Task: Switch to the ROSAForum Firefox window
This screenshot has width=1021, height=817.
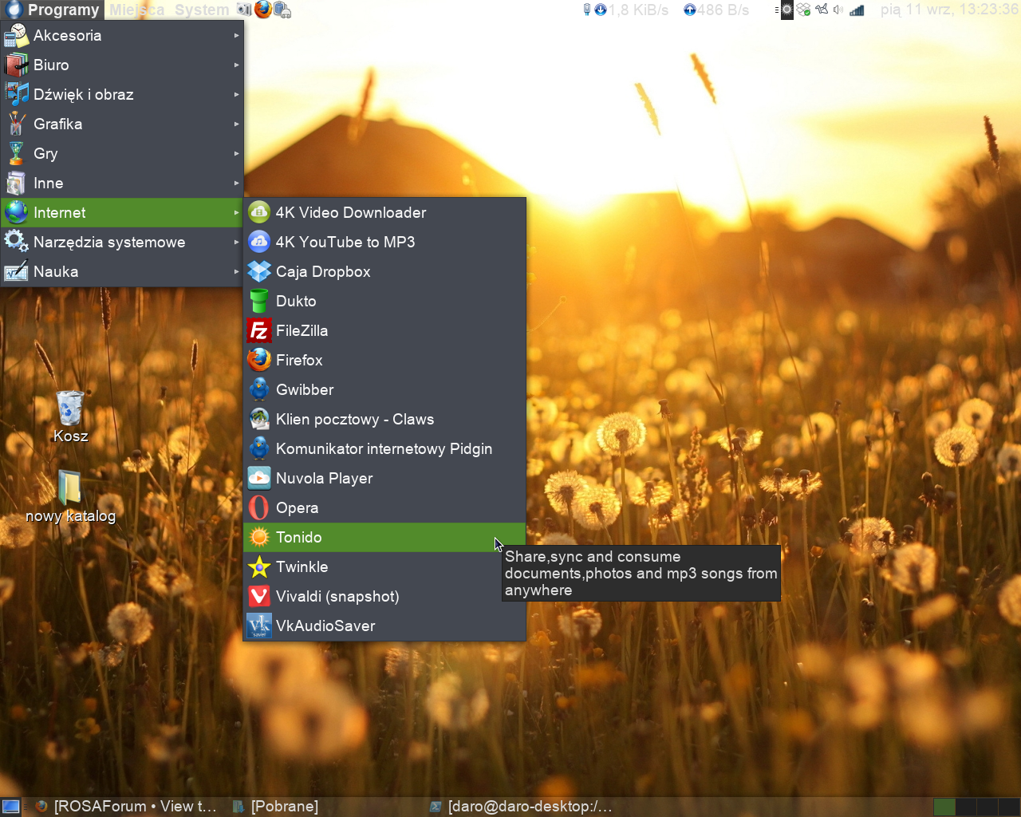Action: [126, 807]
